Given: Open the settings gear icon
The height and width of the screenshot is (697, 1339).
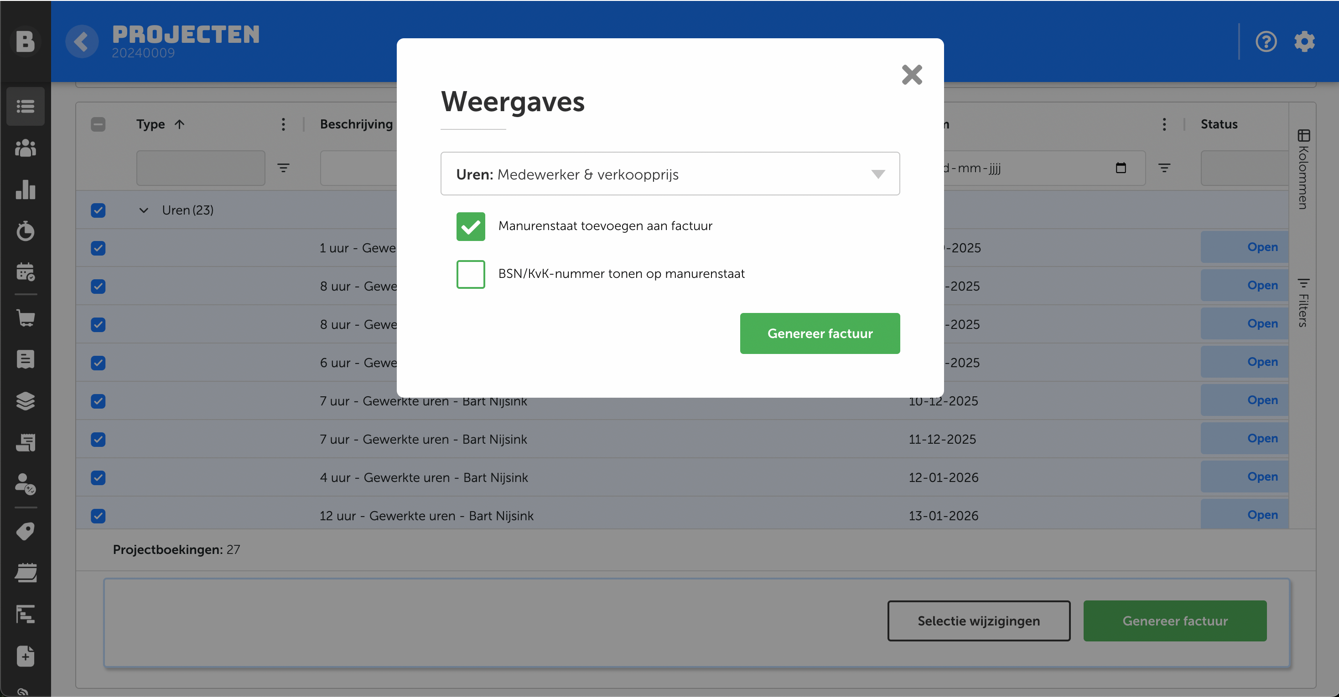Looking at the screenshot, I should tap(1304, 41).
